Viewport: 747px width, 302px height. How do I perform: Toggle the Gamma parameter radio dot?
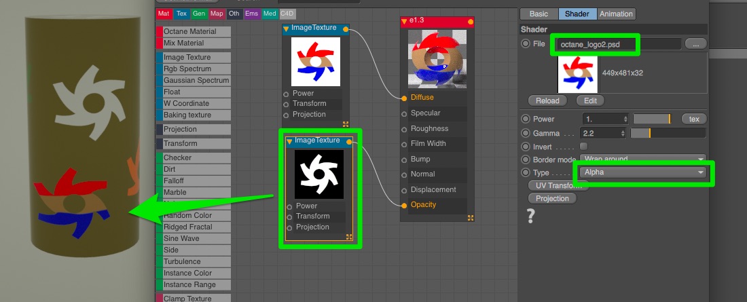(526, 134)
